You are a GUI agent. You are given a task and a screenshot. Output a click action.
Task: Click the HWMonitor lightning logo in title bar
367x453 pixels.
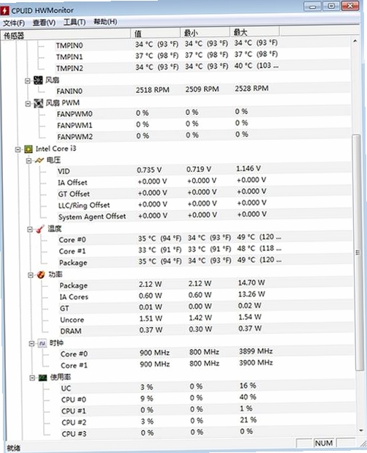4,11
